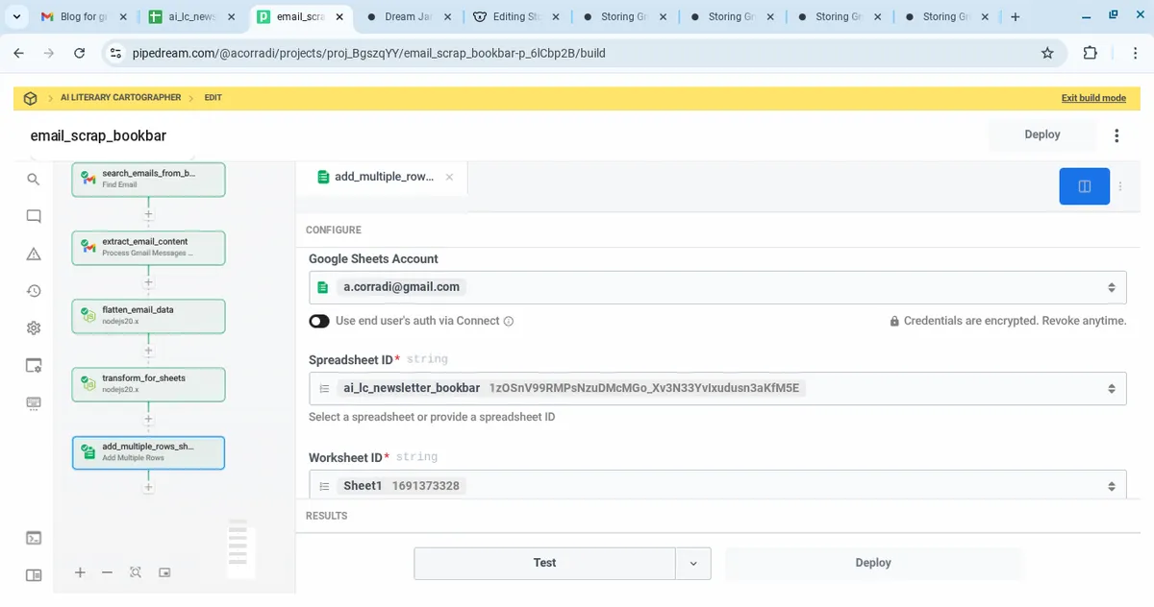The width and height of the screenshot is (1154, 607).
Task: Click the Test button
Action: (x=544, y=564)
